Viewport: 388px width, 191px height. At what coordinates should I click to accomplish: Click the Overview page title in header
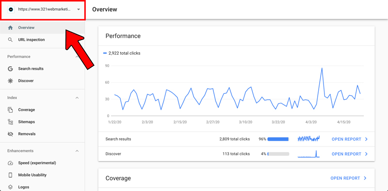105,9
